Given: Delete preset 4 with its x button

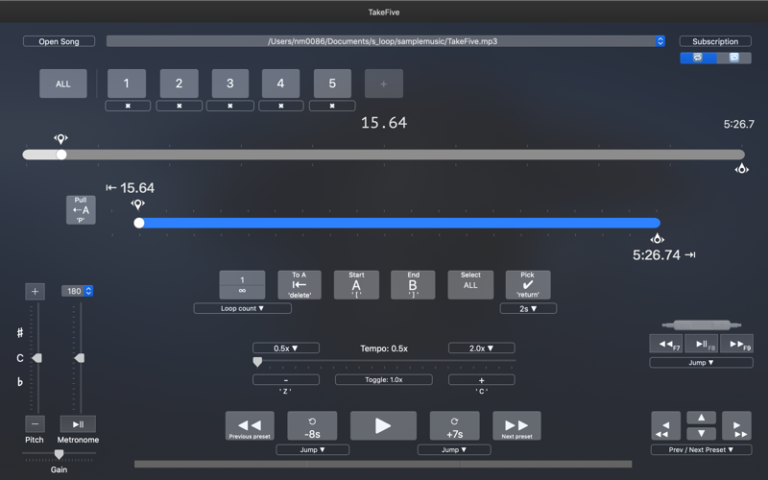Looking at the screenshot, I should (281, 106).
